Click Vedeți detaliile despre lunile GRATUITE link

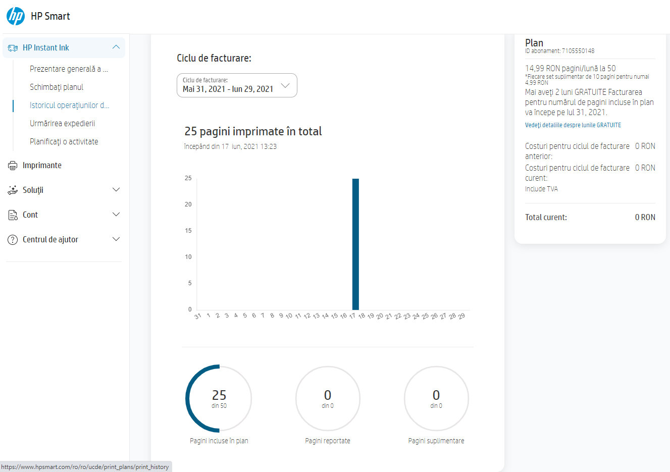(x=573, y=125)
